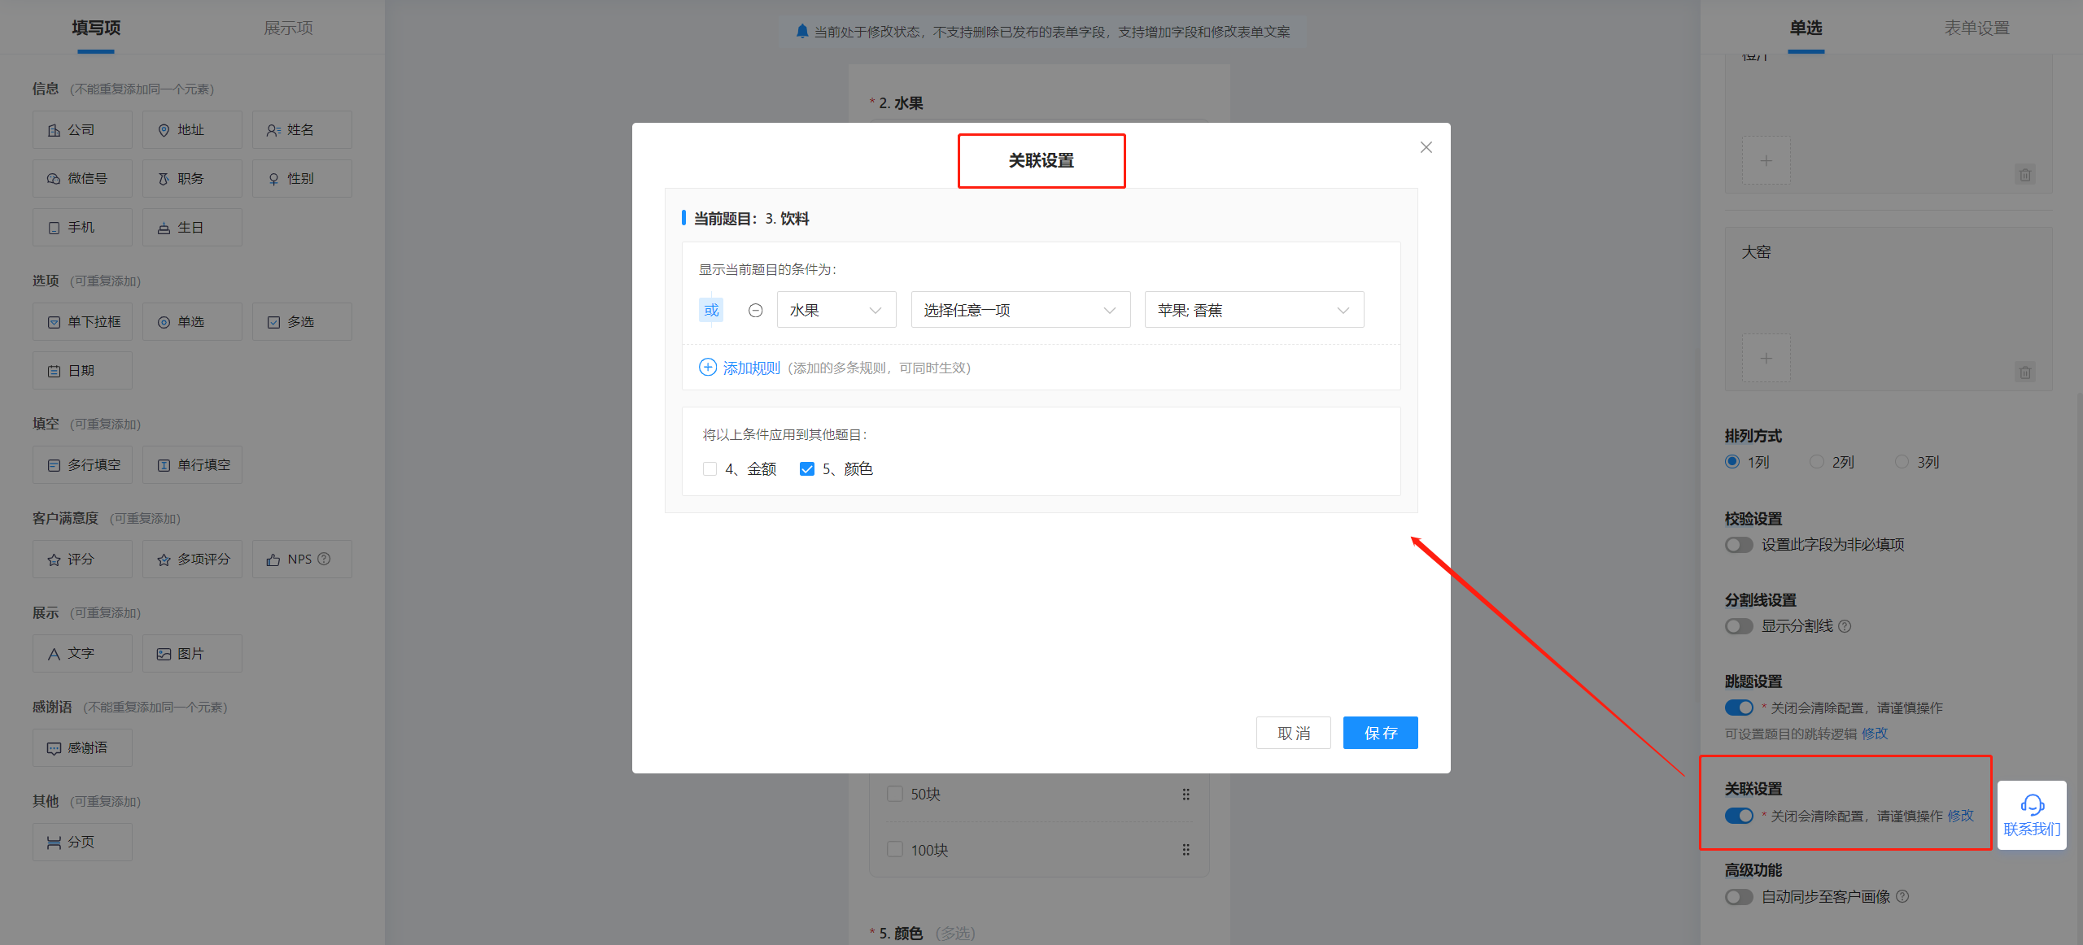Check the 100块 option checkbox
Viewport: 2083px width, 945px height.
[x=895, y=849]
